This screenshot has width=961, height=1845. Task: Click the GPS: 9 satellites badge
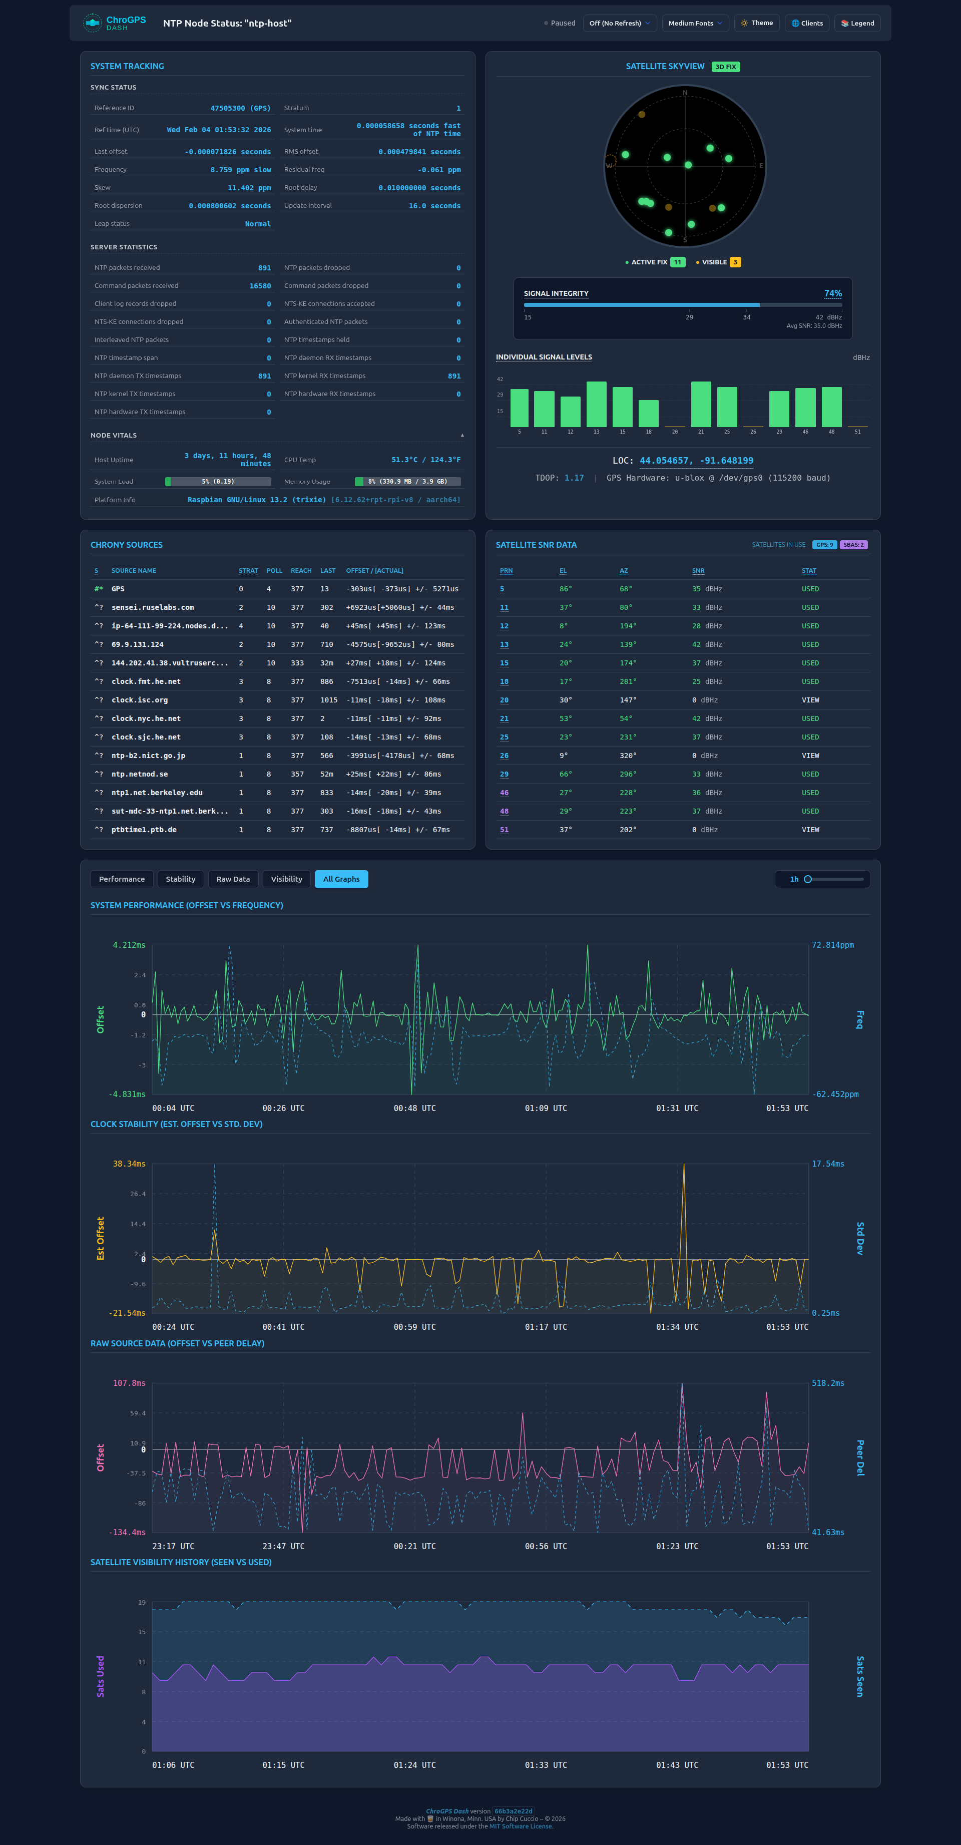point(823,544)
